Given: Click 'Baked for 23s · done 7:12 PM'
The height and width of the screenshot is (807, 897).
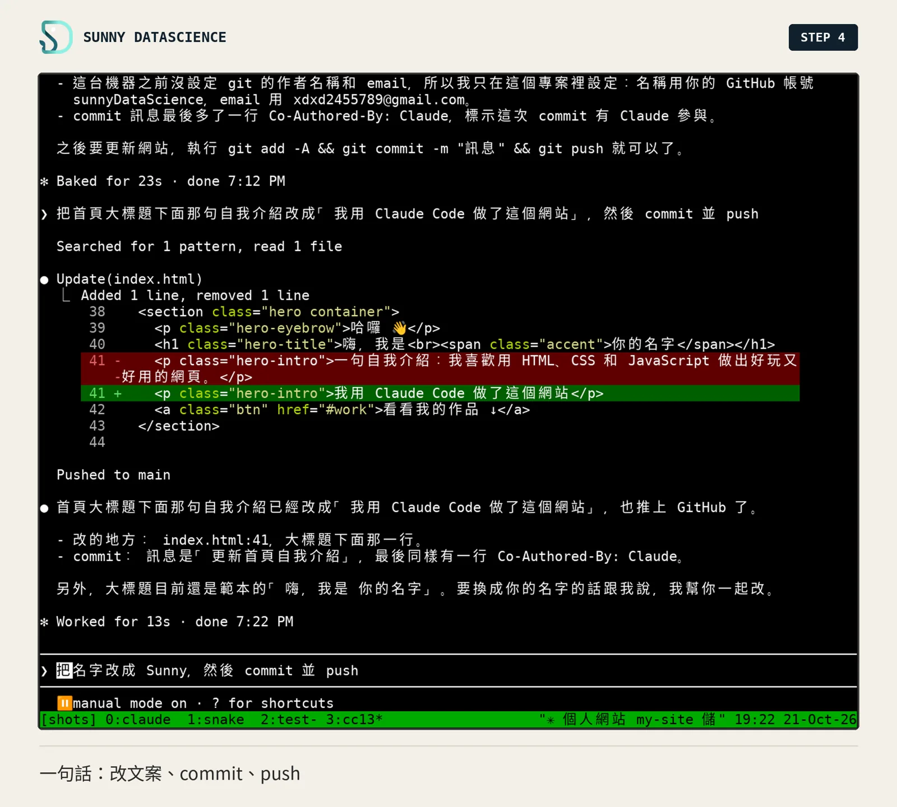Looking at the screenshot, I should (171, 181).
